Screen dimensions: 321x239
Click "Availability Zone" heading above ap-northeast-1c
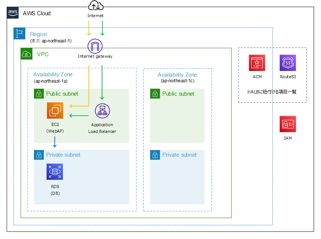coord(177,75)
